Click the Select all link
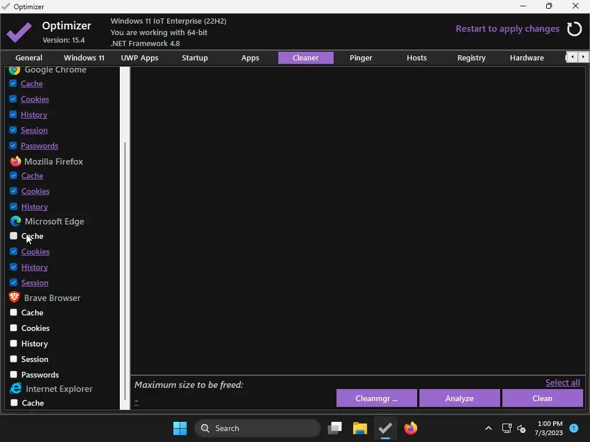 (562, 383)
